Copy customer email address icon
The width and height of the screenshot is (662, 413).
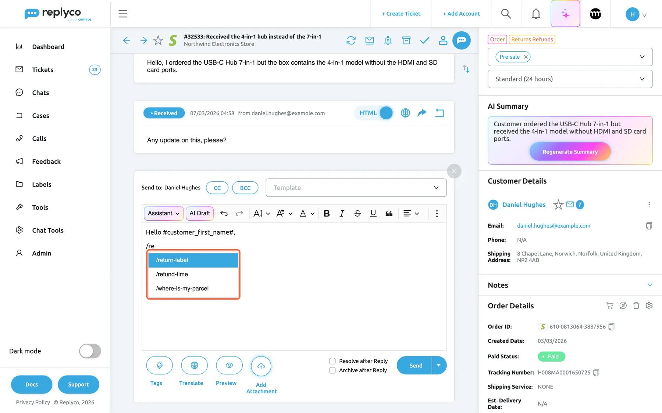[x=649, y=226]
